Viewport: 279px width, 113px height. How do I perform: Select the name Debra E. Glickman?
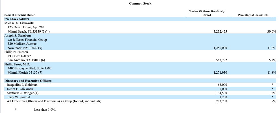pyautogui.click(x=20, y=89)
